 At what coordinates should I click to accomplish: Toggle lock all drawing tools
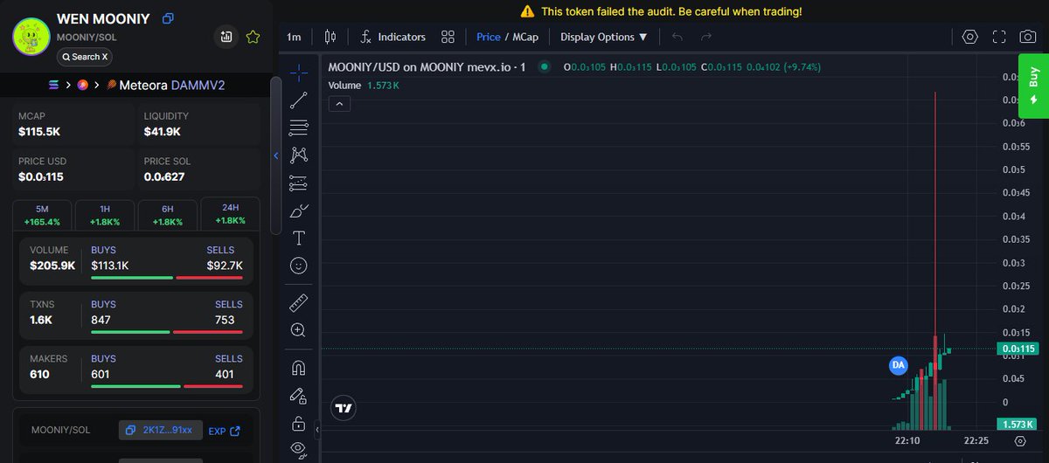pyautogui.click(x=299, y=424)
